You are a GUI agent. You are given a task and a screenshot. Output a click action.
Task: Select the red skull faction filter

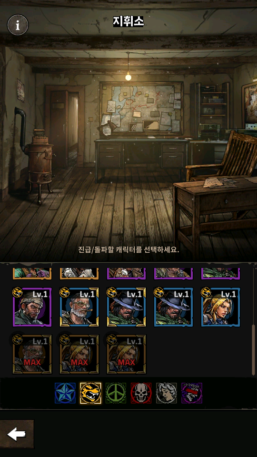pos(141,393)
